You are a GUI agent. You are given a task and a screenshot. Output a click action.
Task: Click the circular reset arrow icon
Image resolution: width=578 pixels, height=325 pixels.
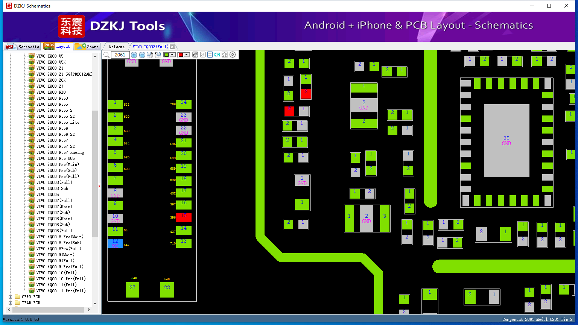click(x=233, y=55)
